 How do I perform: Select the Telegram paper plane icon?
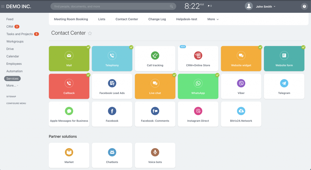[x=284, y=83]
